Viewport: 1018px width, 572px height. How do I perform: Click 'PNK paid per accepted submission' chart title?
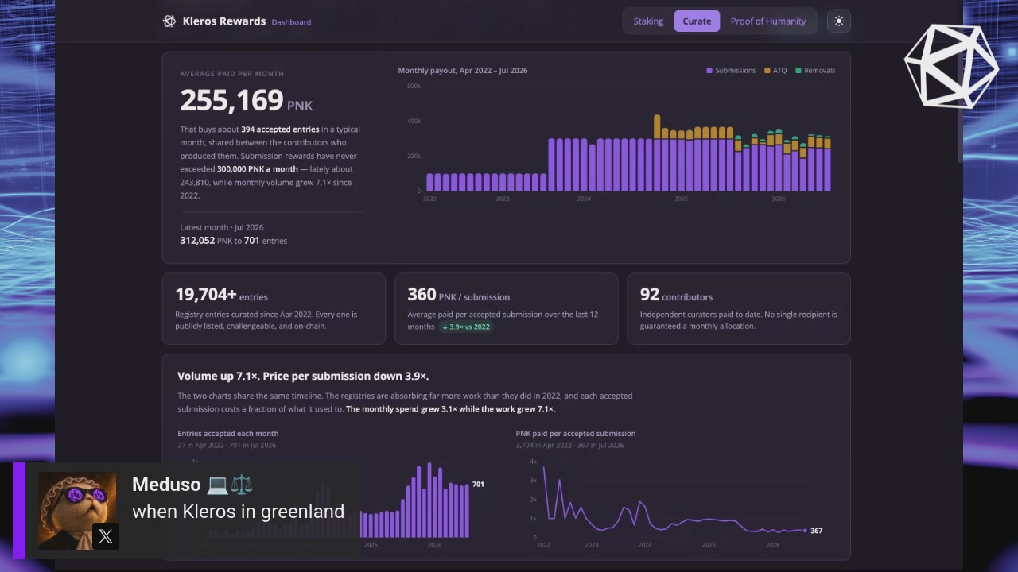coord(576,434)
